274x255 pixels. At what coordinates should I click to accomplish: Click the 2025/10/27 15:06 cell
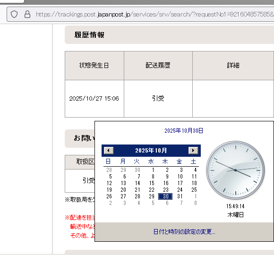tap(94, 99)
